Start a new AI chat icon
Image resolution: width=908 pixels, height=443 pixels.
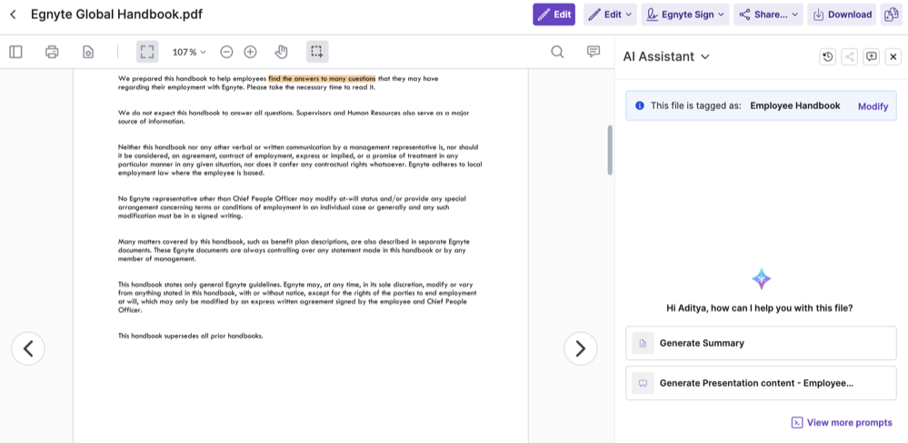pyautogui.click(x=872, y=57)
